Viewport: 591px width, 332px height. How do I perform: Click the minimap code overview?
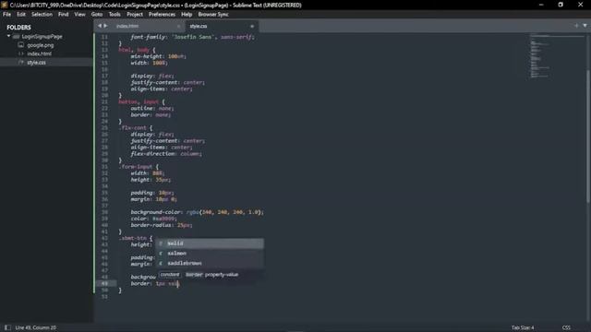(x=556, y=56)
